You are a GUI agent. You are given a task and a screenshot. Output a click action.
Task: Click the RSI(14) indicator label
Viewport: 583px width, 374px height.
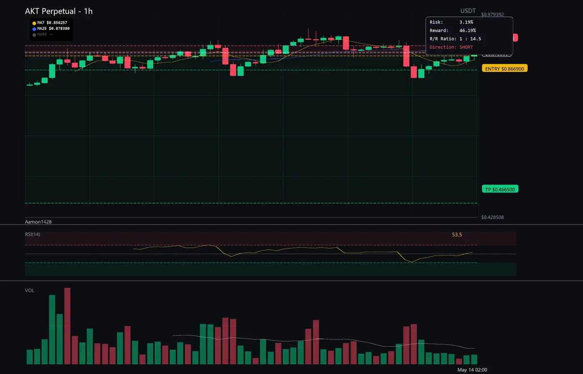(32, 234)
